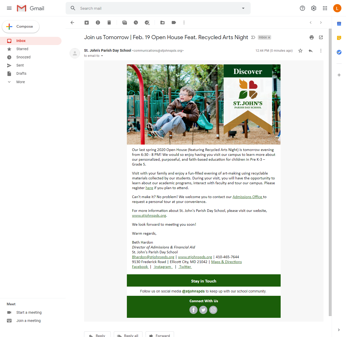This screenshot has width=346, height=337.
Task: Click the Bhardon@stjohnspds.org email link
Action: click(x=153, y=257)
